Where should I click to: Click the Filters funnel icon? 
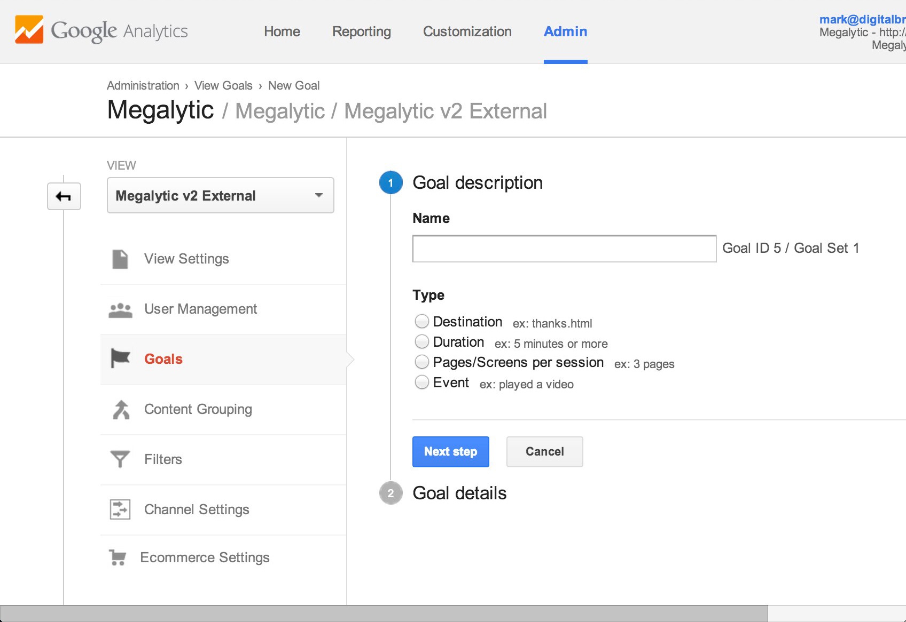[120, 459]
